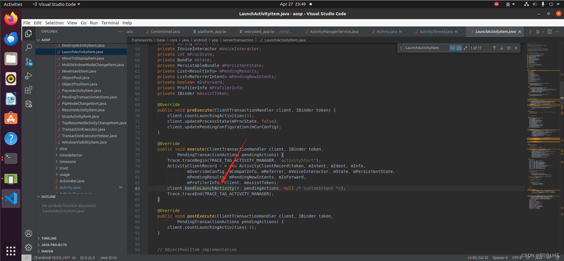Open Thunderbird from the dock
Viewport: 564px width, 261px height.
pyautogui.click(x=11, y=39)
